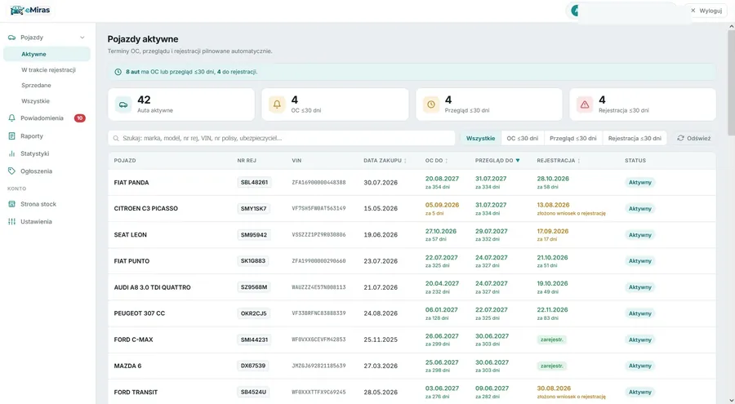Click the storefront icon beside Strona stock
735x404 pixels.
click(x=11, y=204)
